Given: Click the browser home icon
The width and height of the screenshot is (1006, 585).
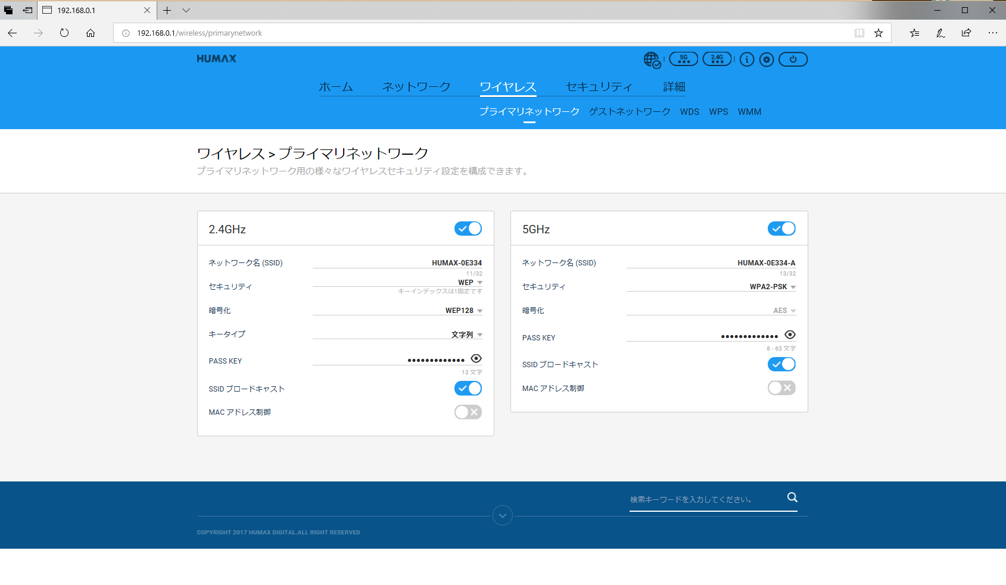Looking at the screenshot, I should (91, 33).
